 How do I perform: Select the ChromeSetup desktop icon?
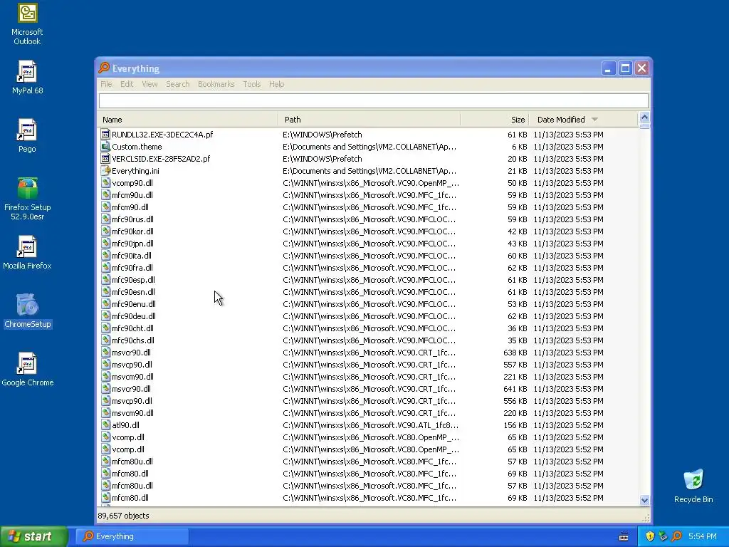[x=28, y=311]
